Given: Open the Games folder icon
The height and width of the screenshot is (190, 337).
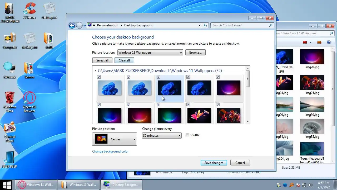Looking at the screenshot, I should [29, 70].
